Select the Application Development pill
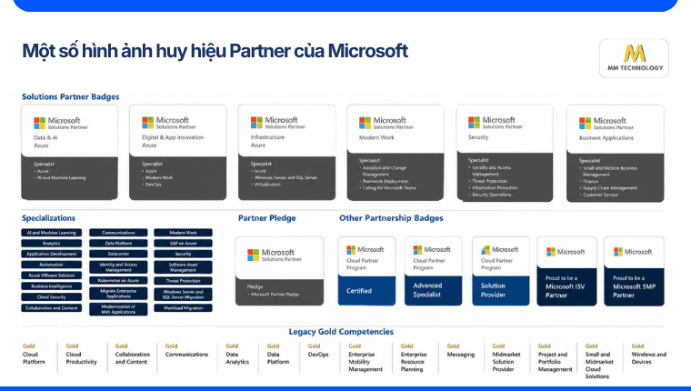The height and width of the screenshot is (391, 691). click(x=52, y=254)
